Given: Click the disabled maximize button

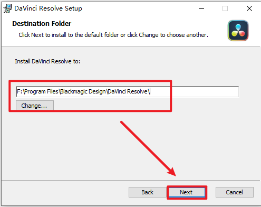Looking at the screenshot, I should coord(225,8).
